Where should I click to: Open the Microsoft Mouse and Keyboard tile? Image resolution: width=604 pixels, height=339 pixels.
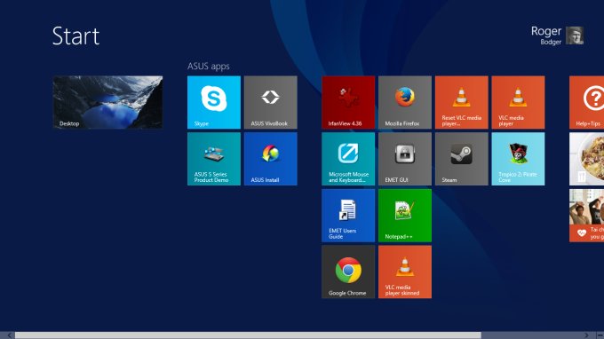click(348, 159)
